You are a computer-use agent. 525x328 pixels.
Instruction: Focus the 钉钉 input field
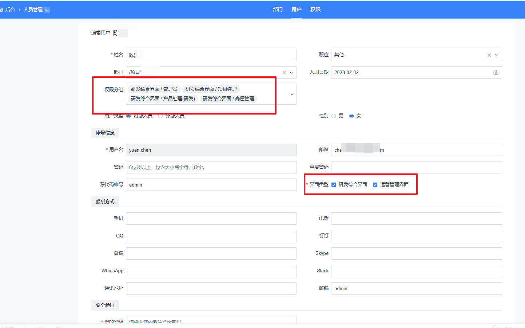click(x=416, y=236)
